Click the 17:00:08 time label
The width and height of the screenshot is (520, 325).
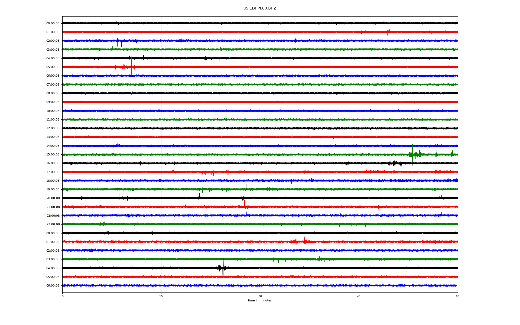pyautogui.click(x=53, y=172)
